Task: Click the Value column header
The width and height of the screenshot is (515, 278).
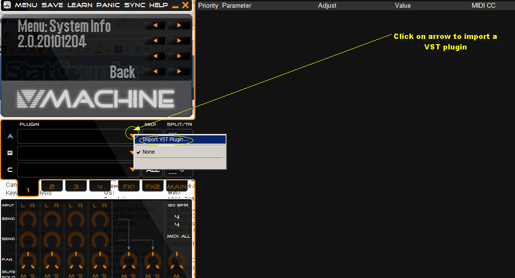Action: point(403,6)
